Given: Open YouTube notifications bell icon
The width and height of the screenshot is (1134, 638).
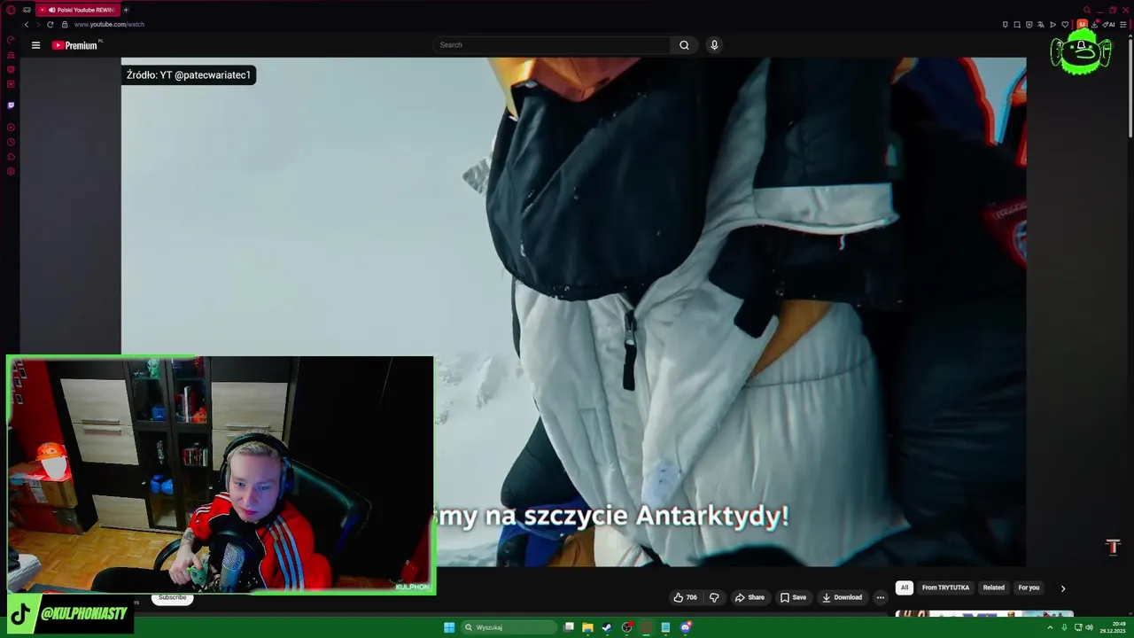Looking at the screenshot, I should (1081, 46).
